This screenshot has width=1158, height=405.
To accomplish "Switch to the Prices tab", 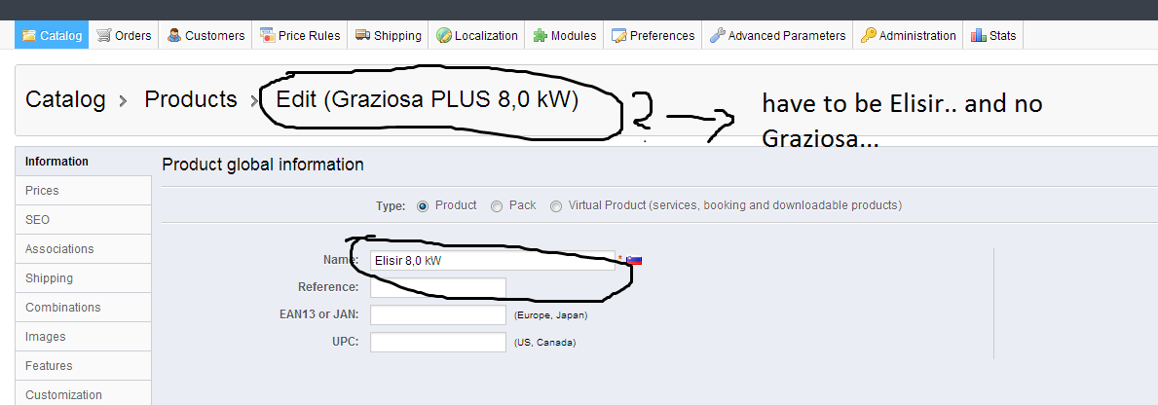I will point(83,190).
